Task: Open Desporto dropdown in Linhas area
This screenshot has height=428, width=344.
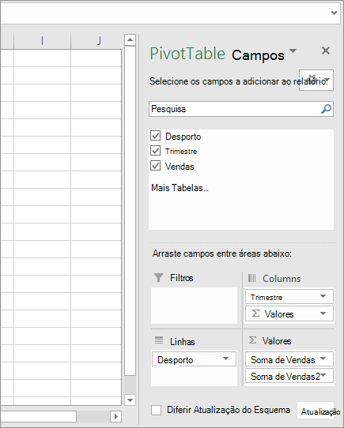Action: 225,359
